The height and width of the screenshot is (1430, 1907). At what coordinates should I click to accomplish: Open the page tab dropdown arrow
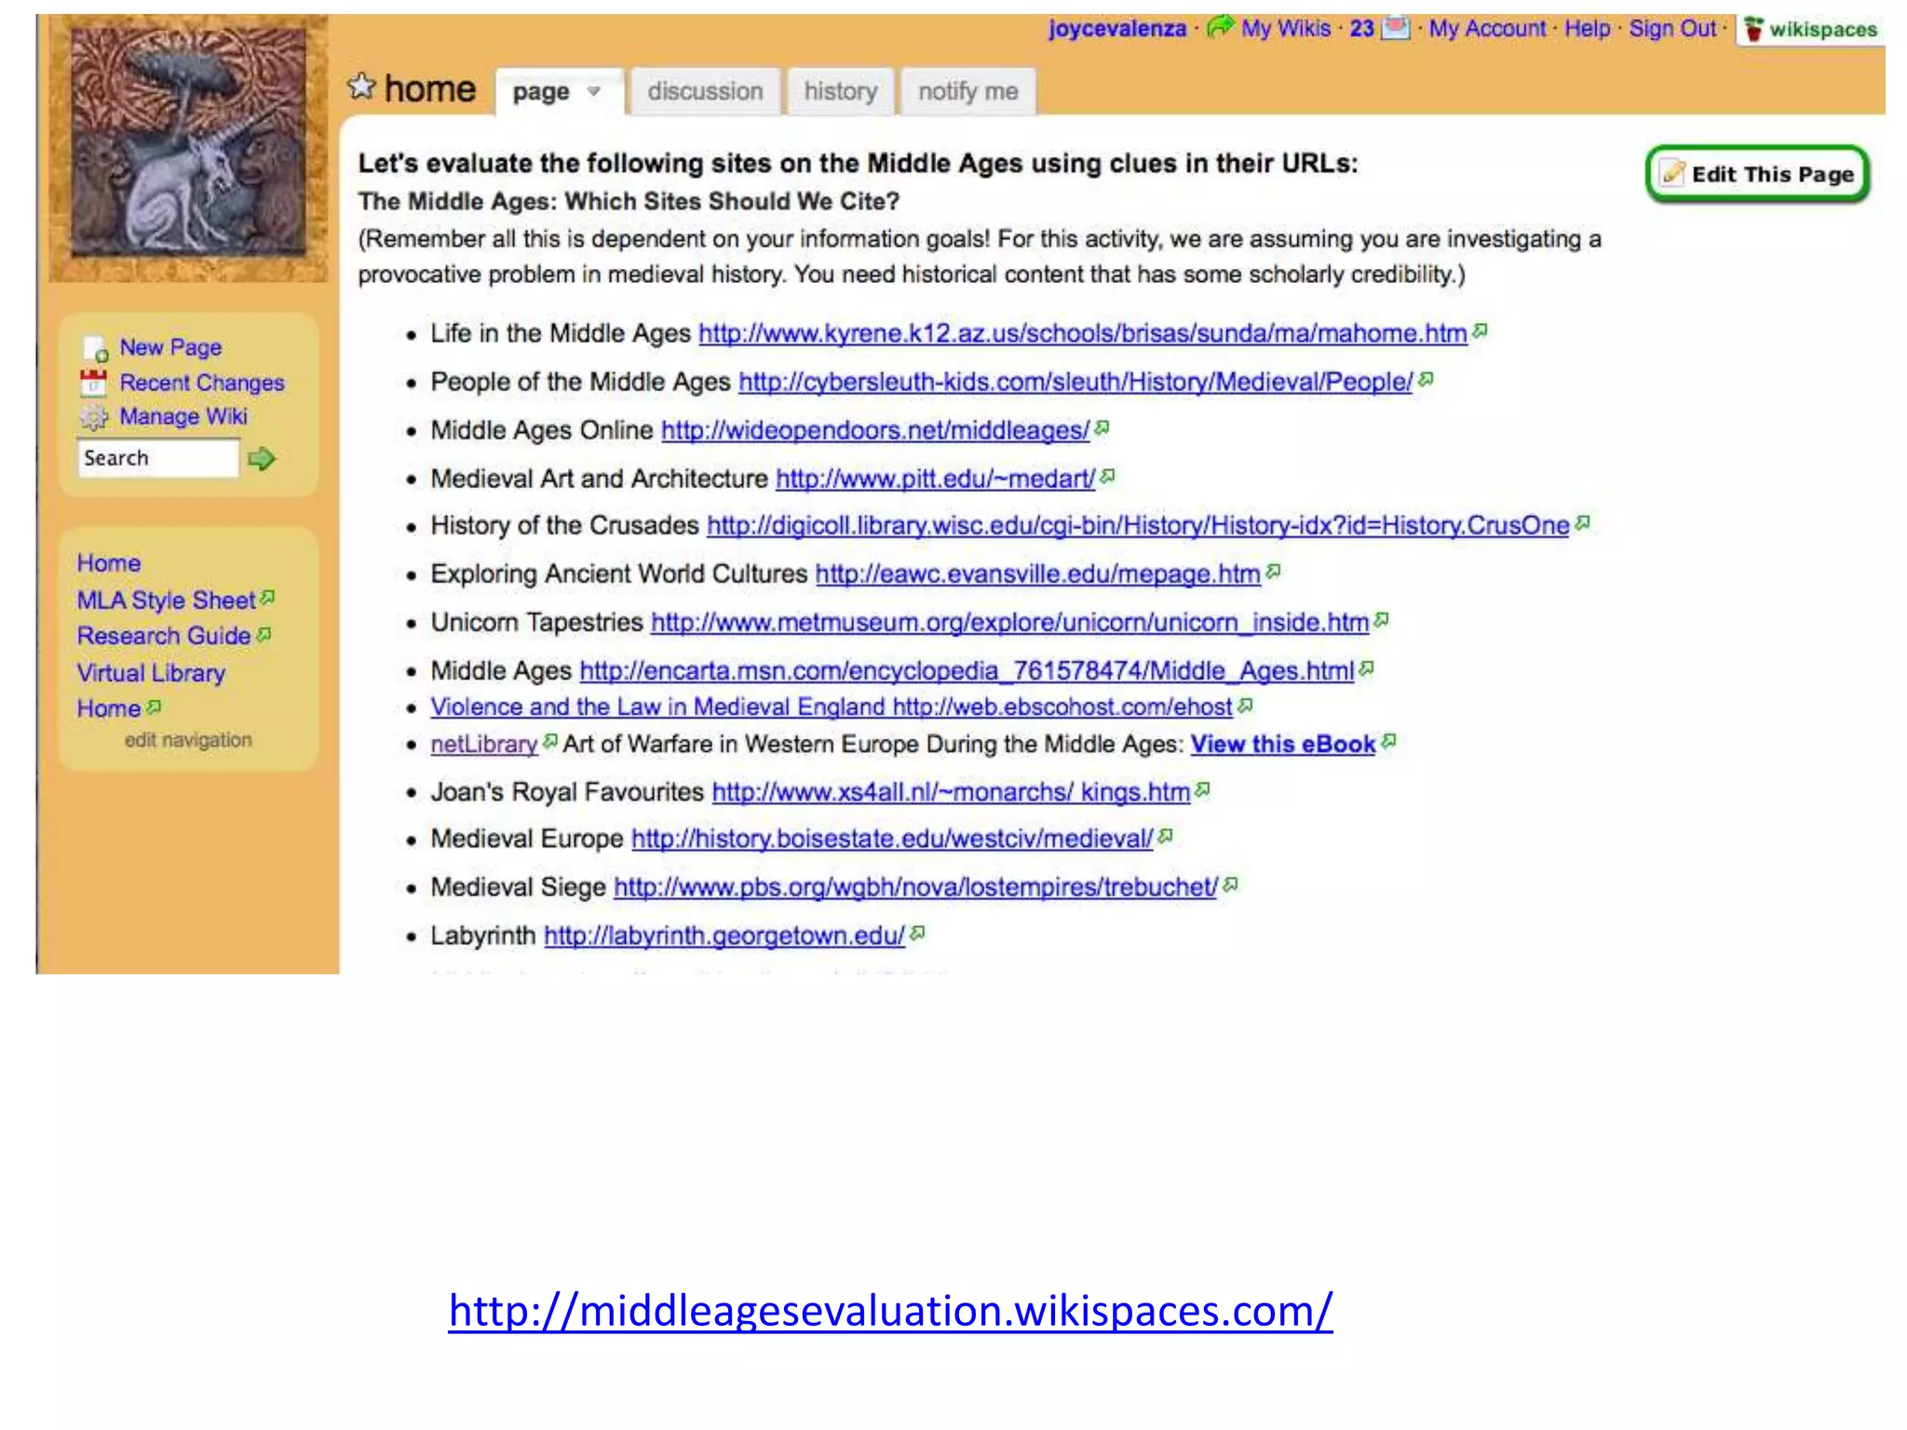[x=593, y=91]
